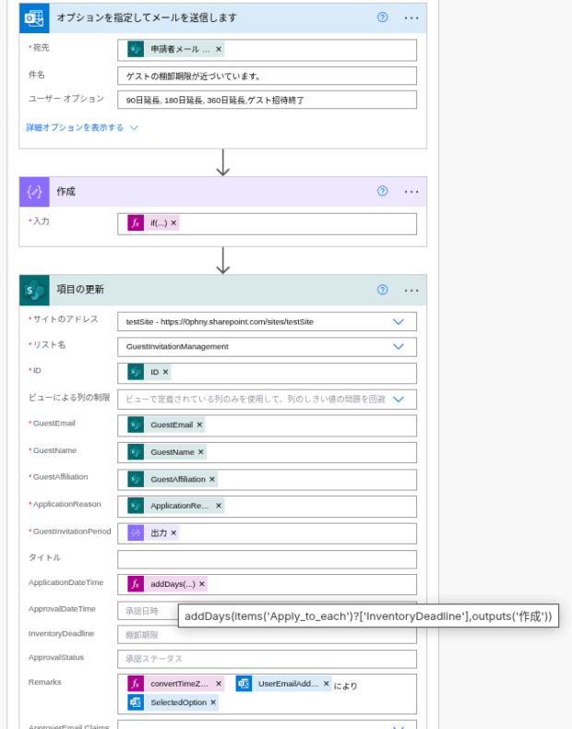This screenshot has height=729, width=572.
Task: Click the 作成 action title
Action: pos(66,192)
